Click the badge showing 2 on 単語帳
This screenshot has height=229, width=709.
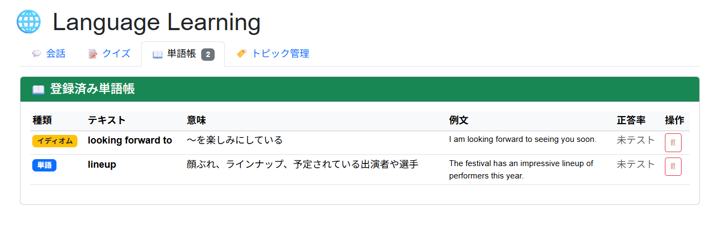tap(208, 54)
